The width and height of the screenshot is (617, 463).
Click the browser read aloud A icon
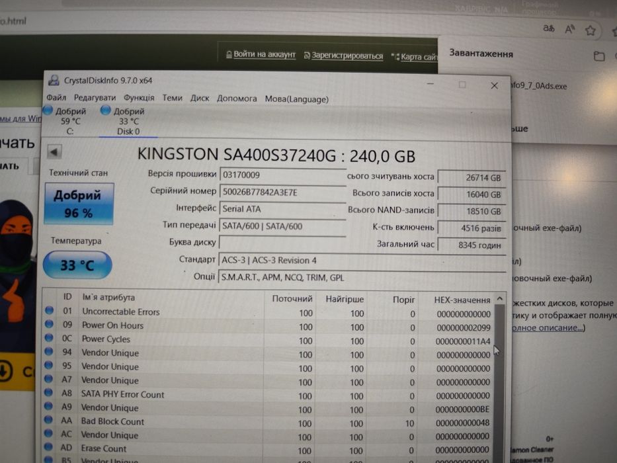click(570, 28)
